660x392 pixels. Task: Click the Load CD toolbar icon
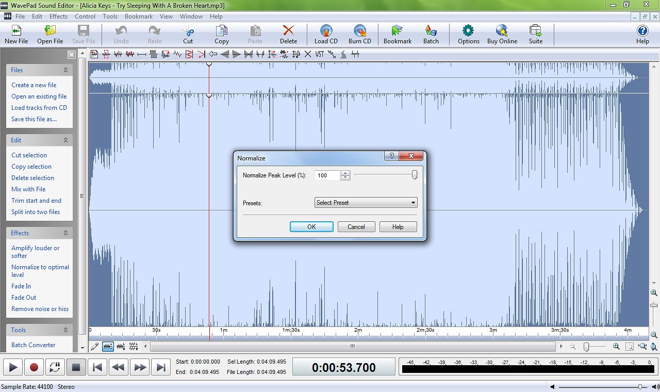326,34
